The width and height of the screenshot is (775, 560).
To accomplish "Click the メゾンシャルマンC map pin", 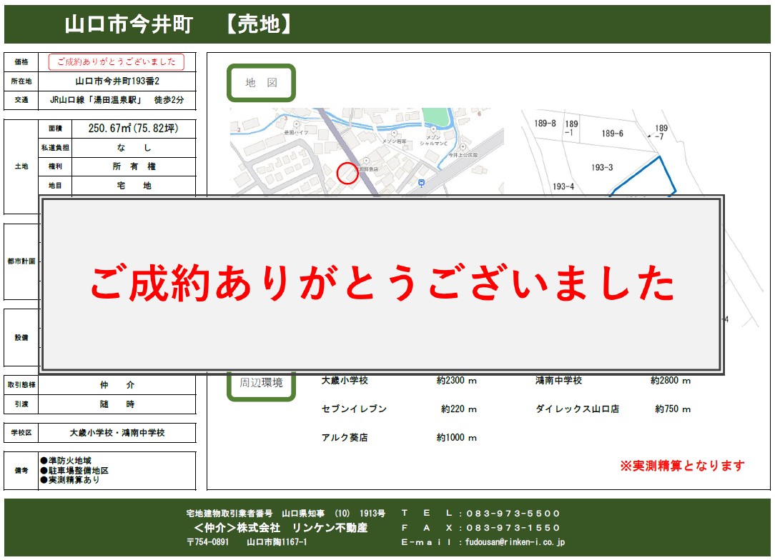I will coord(433,131).
